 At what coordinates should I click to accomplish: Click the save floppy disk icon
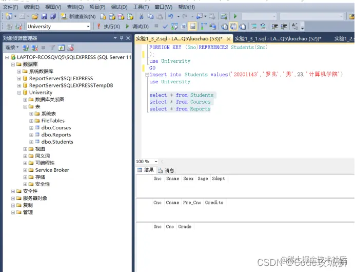[44, 16]
